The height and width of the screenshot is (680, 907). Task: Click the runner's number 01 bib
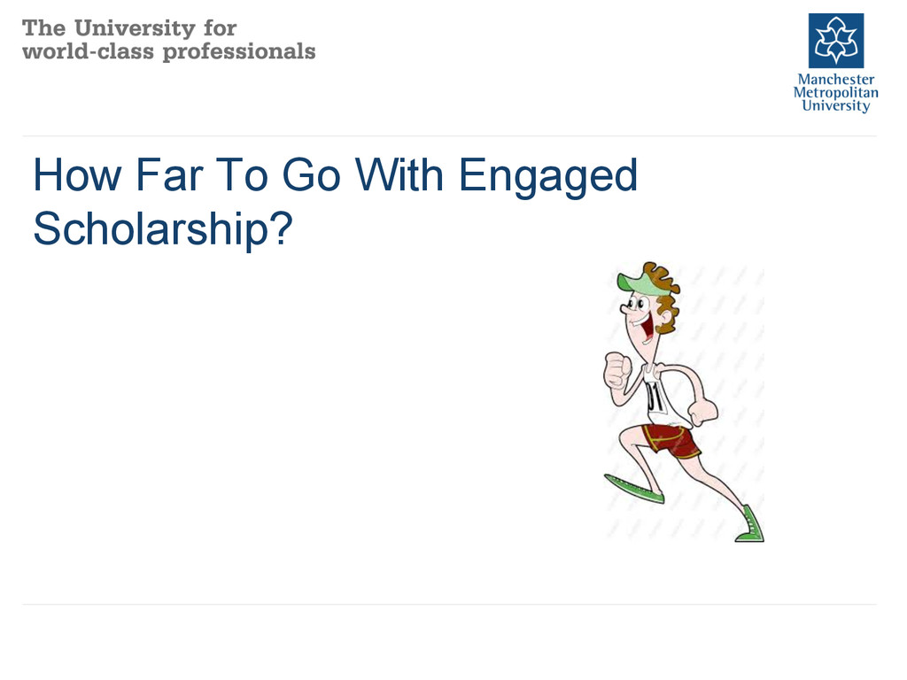pos(655,397)
